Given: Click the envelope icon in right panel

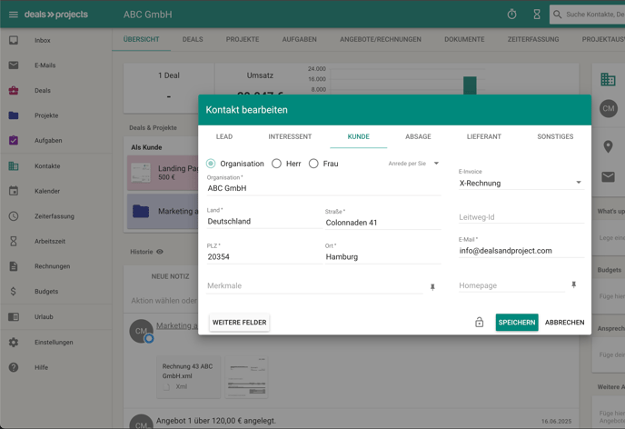Looking at the screenshot, I should click(608, 176).
